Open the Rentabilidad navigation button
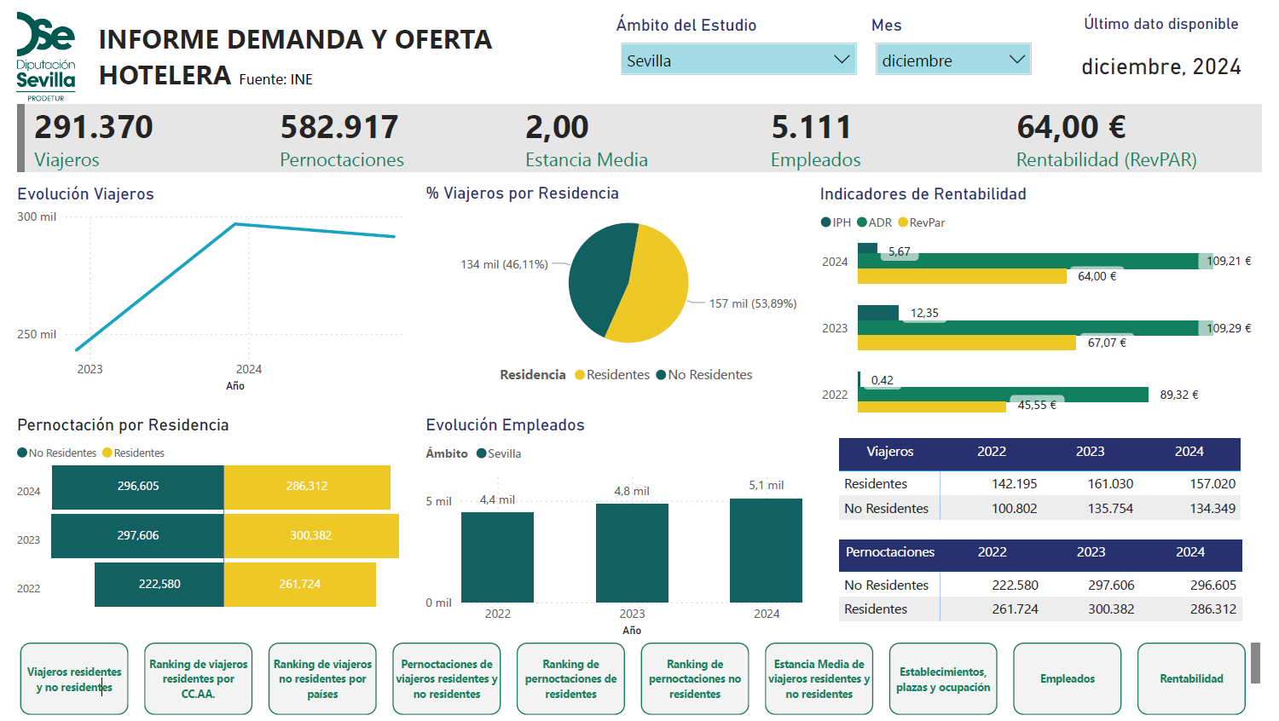The image size is (1279, 721). click(1191, 678)
